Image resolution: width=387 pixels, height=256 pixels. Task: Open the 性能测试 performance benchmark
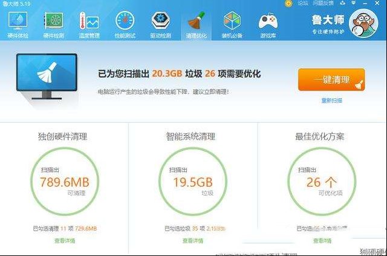coord(125,25)
